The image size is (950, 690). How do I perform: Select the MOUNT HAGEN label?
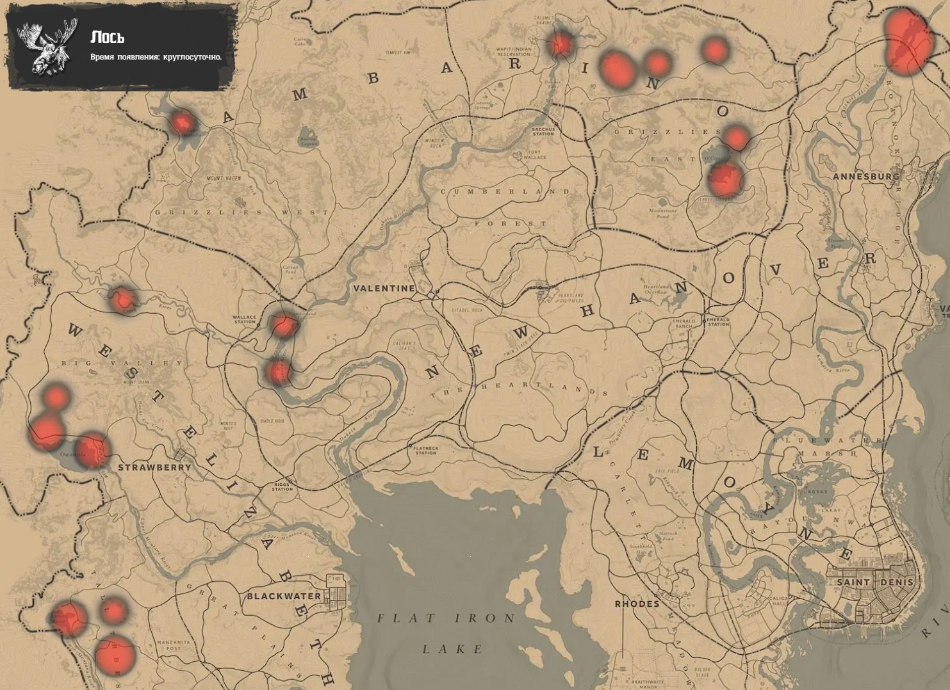tap(223, 179)
